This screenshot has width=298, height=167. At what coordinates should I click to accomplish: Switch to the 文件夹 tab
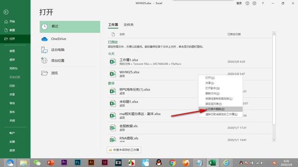point(129,25)
